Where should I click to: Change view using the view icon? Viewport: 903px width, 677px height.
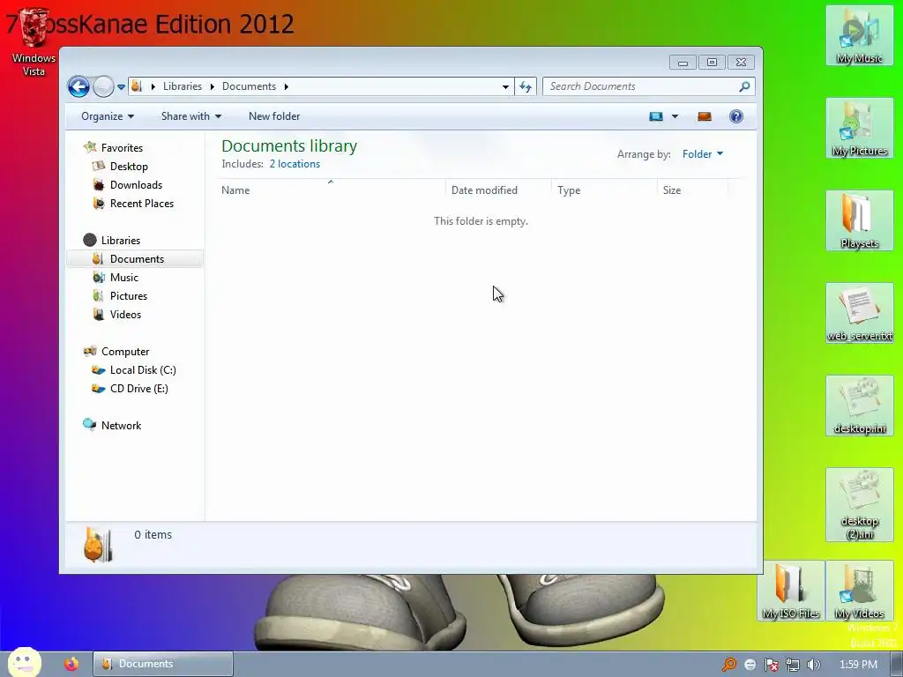pos(656,116)
